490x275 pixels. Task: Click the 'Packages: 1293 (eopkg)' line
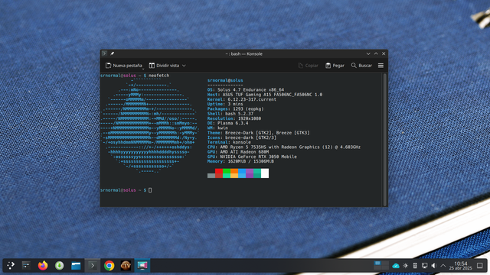(235, 108)
